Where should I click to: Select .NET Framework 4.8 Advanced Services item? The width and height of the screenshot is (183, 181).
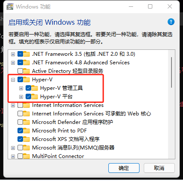point(81,63)
